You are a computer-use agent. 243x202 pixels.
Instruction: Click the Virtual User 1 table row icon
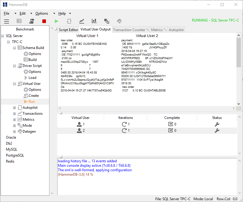coord(79,124)
